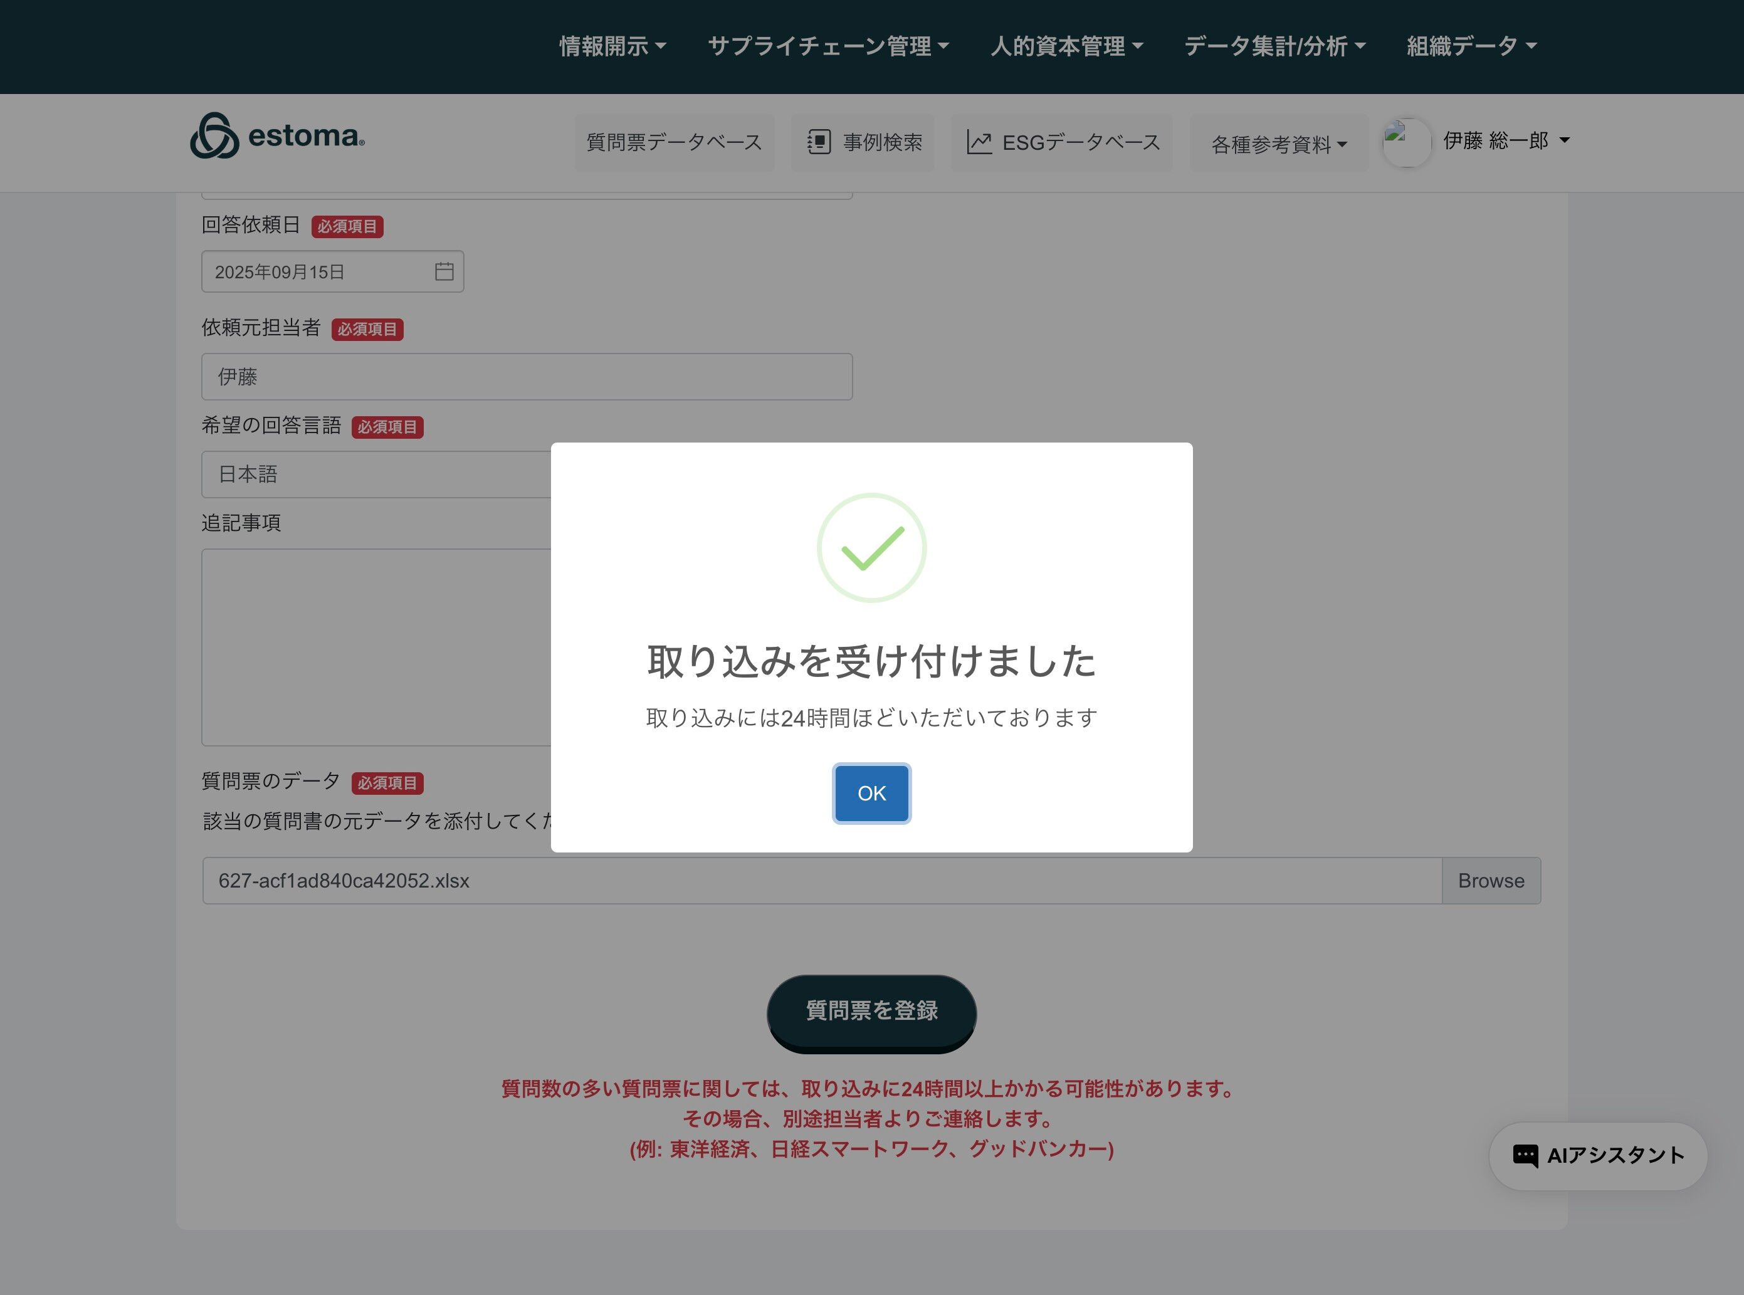Click the 質問票を登録 button
1744x1295 pixels.
tap(871, 1010)
